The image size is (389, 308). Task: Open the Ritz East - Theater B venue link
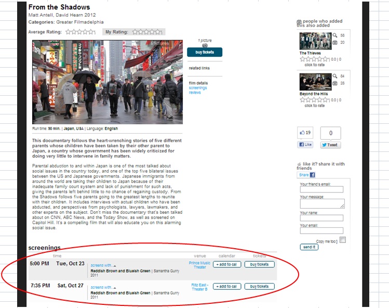[200, 287]
